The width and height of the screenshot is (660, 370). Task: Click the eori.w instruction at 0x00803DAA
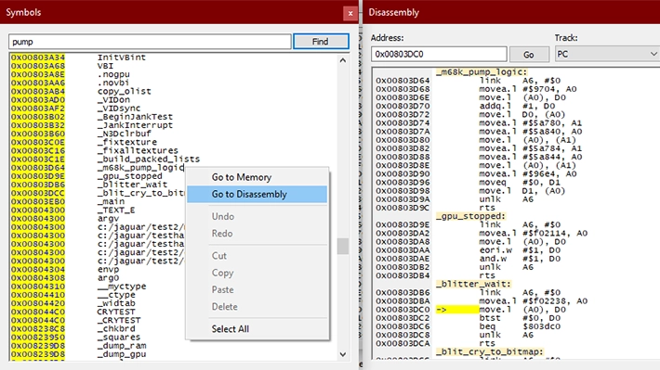[469, 250]
